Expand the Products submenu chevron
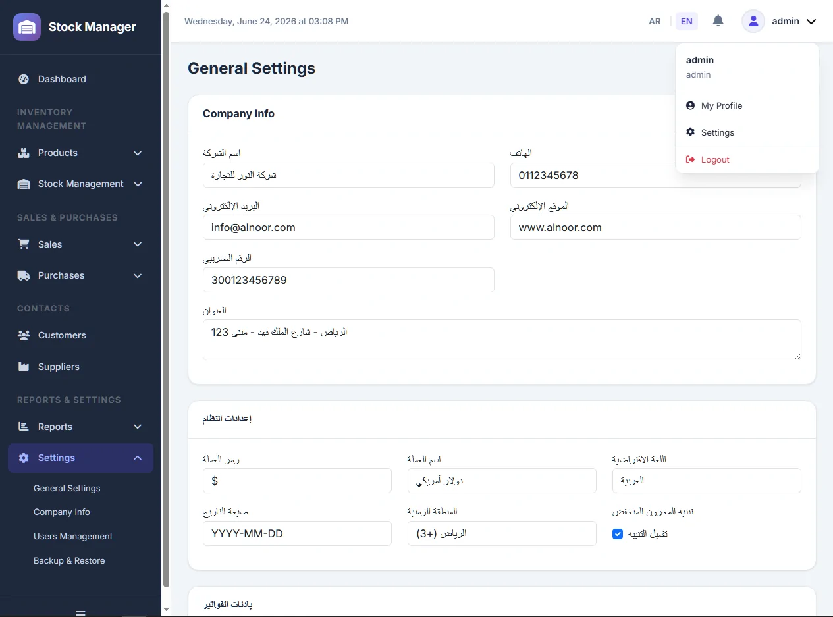This screenshot has width=833, height=617. (x=138, y=153)
